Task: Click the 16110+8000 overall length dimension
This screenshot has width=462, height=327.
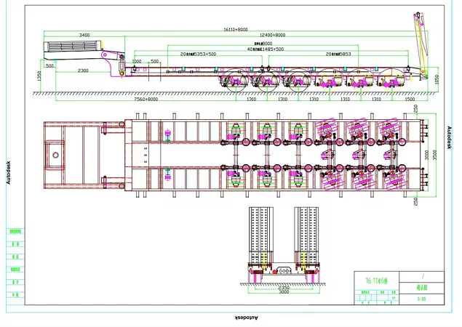Action: point(236,30)
